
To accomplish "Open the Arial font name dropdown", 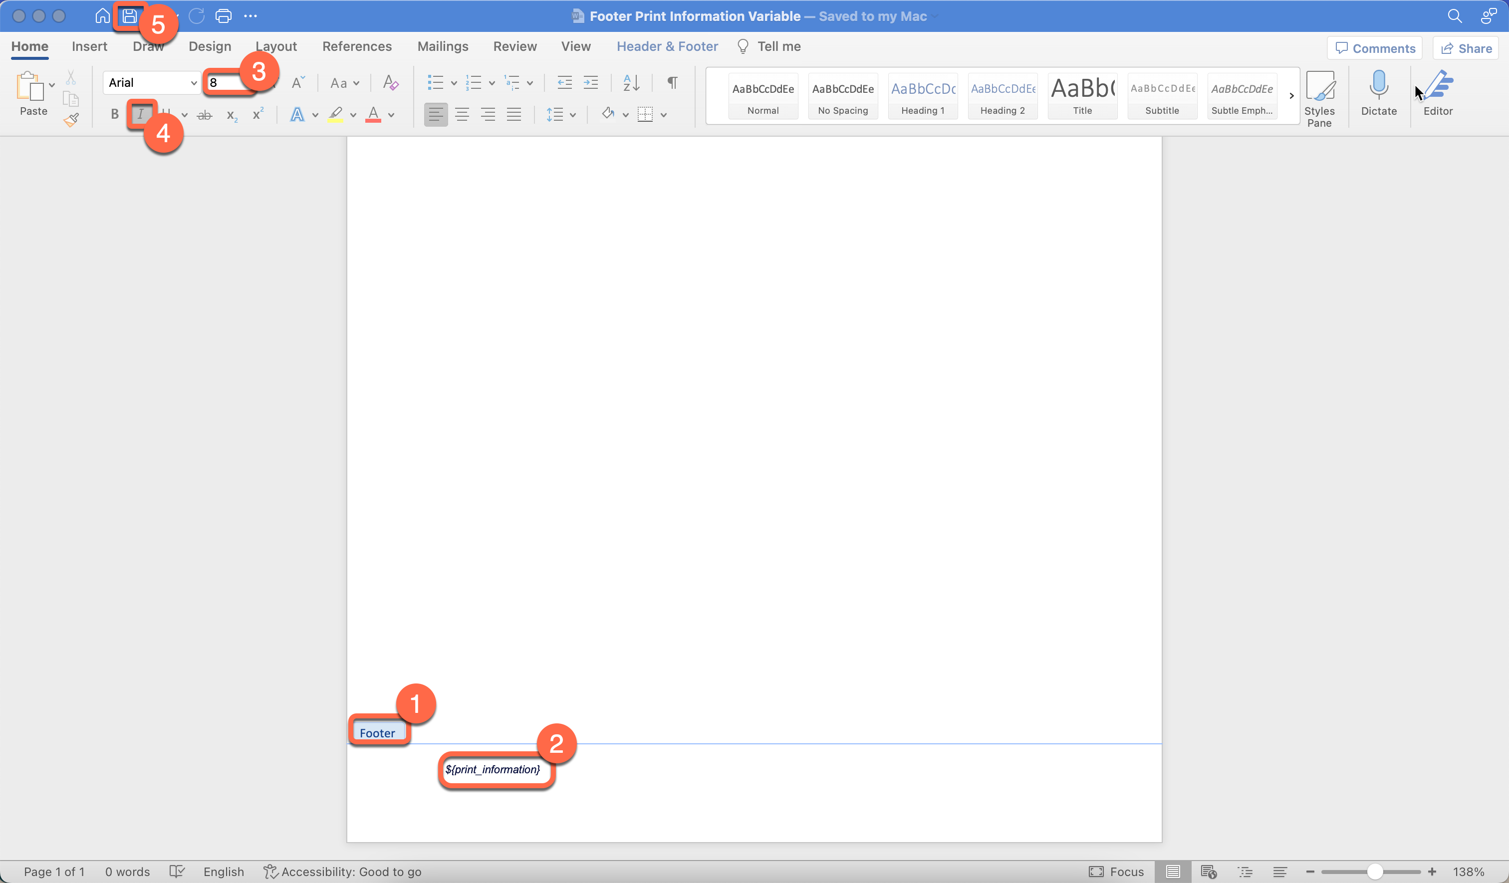I will (x=194, y=83).
